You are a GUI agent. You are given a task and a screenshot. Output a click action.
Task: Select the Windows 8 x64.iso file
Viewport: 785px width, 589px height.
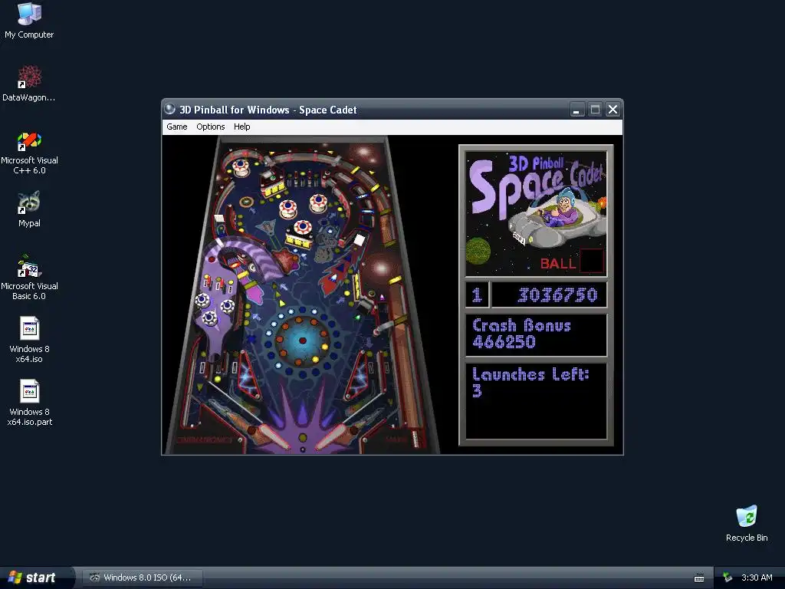pyautogui.click(x=29, y=340)
